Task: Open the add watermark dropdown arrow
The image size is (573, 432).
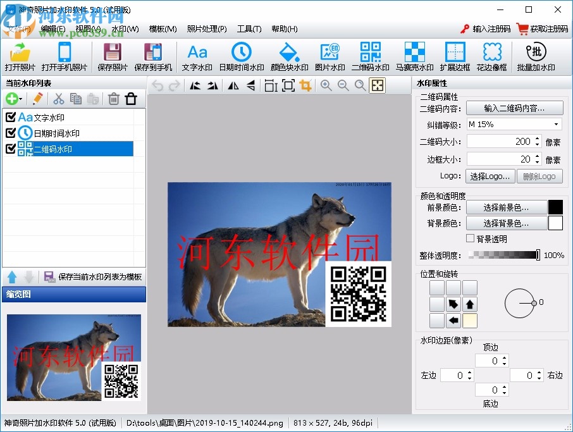Action: coord(21,99)
